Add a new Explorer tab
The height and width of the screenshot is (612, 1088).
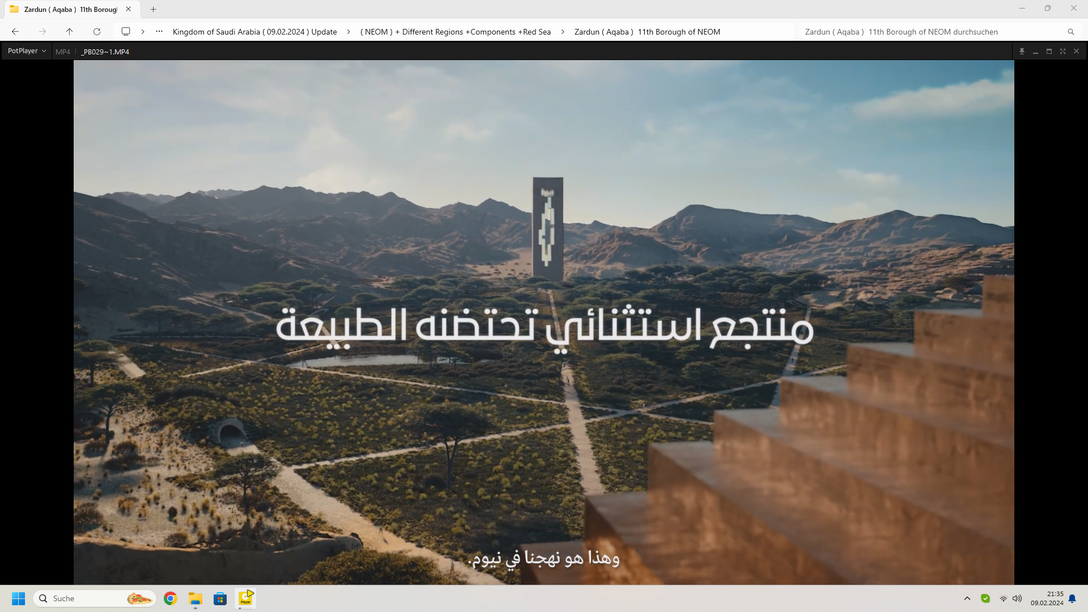pyautogui.click(x=153, y=9)
